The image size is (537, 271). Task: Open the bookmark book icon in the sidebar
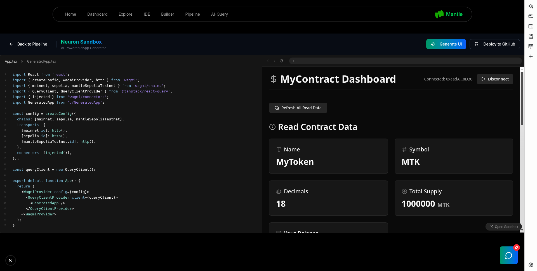pos(531,36)
